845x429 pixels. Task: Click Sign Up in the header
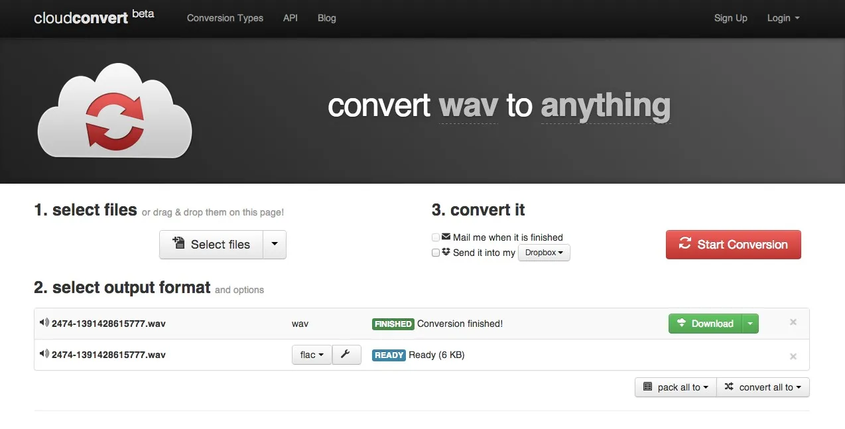tap(730, 18)
